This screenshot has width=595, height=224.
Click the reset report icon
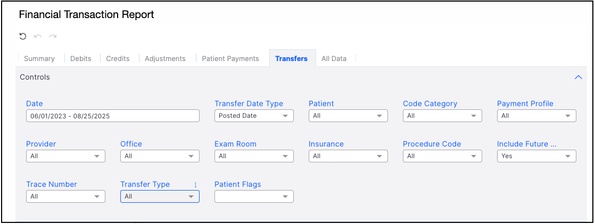pyautogui.click(x=22, y=36)
